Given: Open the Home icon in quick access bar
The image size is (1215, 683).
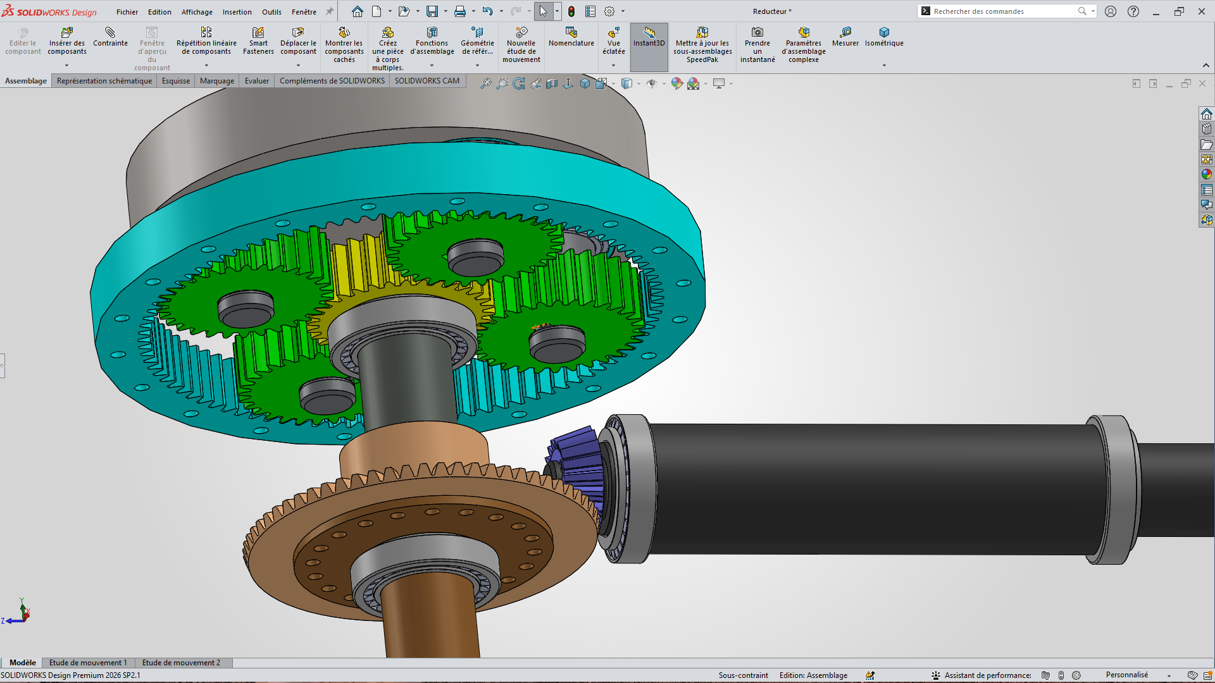Looking at the screenshot, I should click(x=358, y=11).
